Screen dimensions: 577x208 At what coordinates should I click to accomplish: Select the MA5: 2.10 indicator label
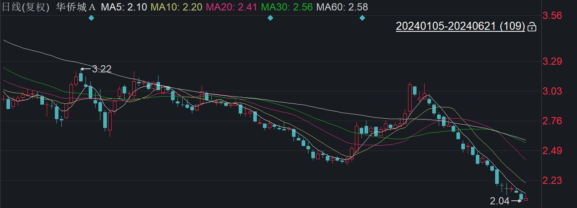click(x=124, y=7)
